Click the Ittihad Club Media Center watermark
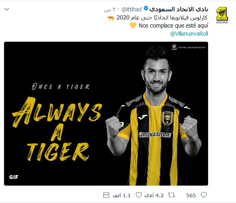The image size is (236, 203). tap(189, 47)
